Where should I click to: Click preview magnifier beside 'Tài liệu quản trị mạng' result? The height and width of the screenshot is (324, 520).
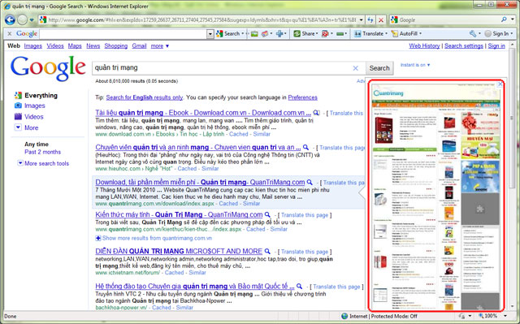316,113
